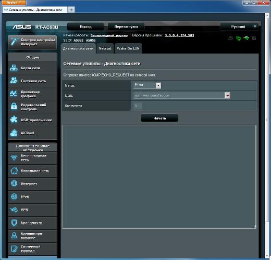Switch to the Netstat tab
The image size is (271, 260).
[105, 49]
